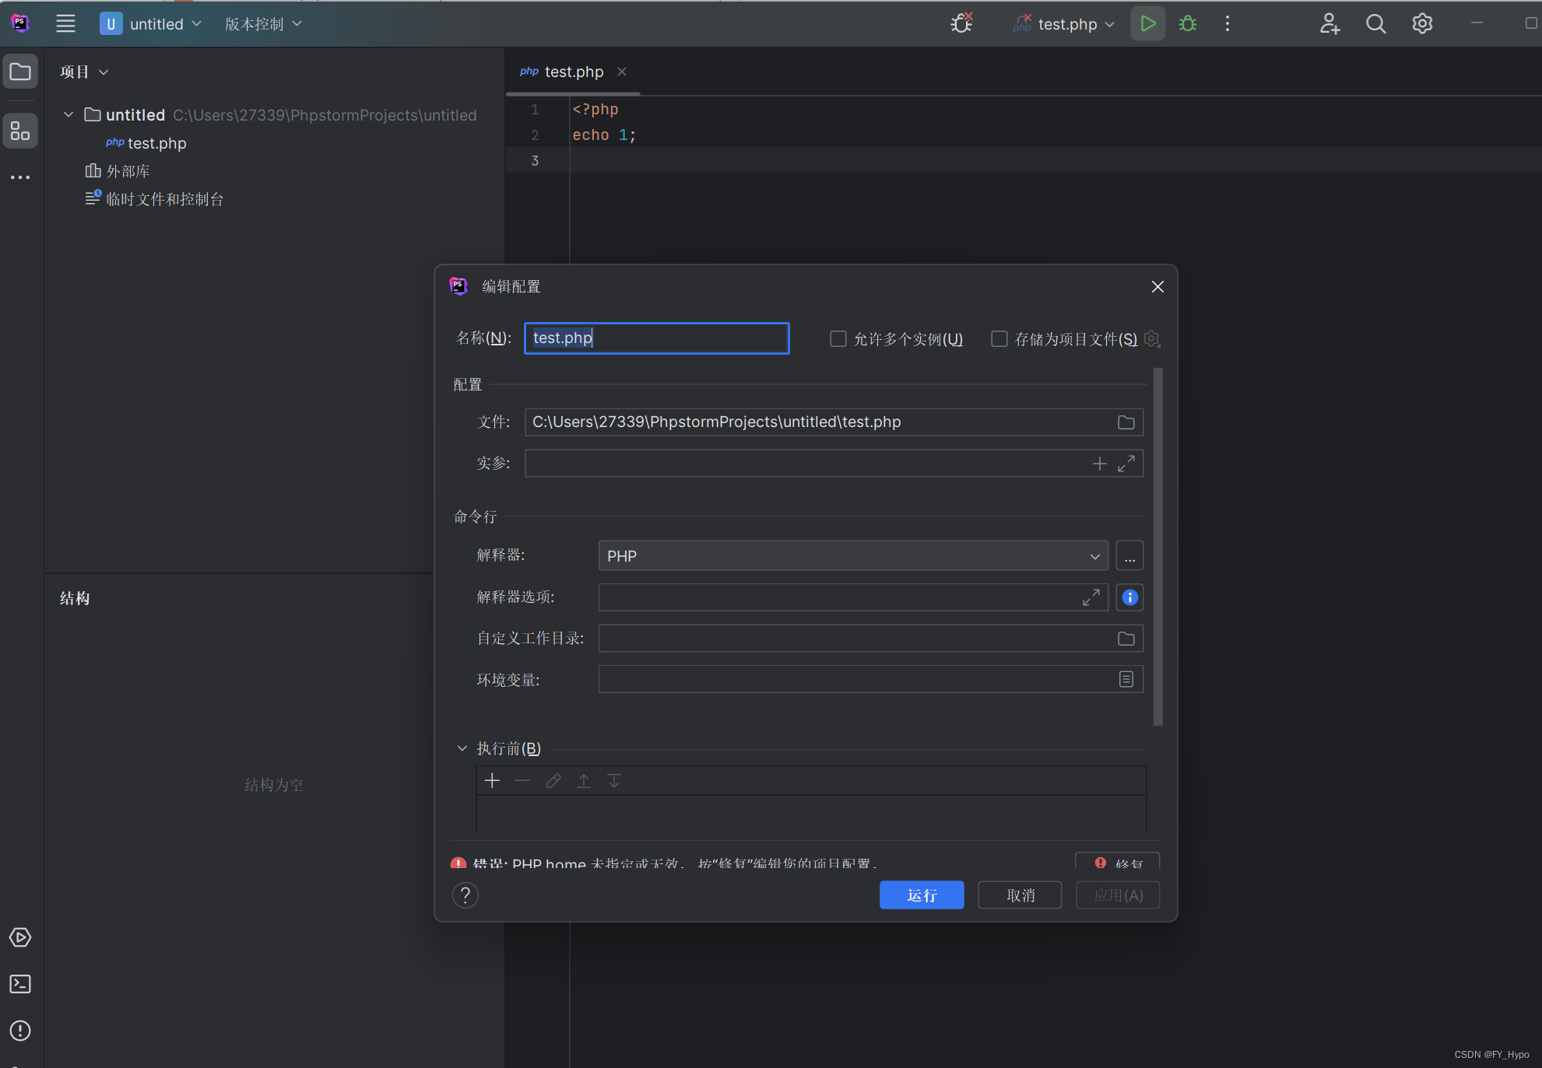Click the Cancel button in dialog
The height and width of the screenshot is (1068, 1542).
pos(1020,895)
